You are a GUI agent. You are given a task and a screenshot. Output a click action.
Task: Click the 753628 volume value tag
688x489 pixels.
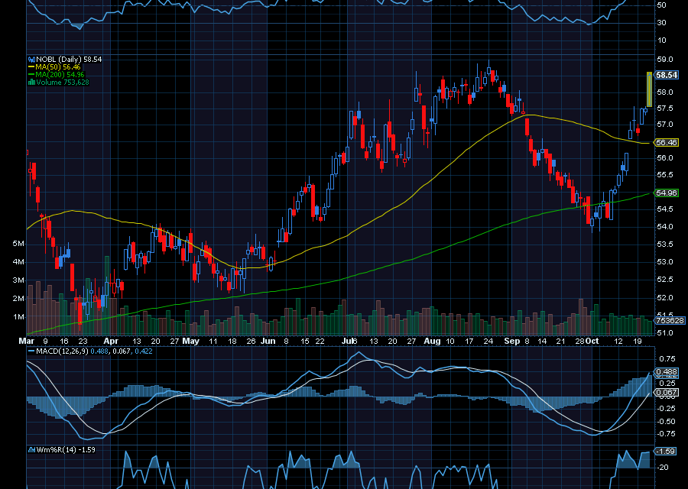[x=670, y=321]
